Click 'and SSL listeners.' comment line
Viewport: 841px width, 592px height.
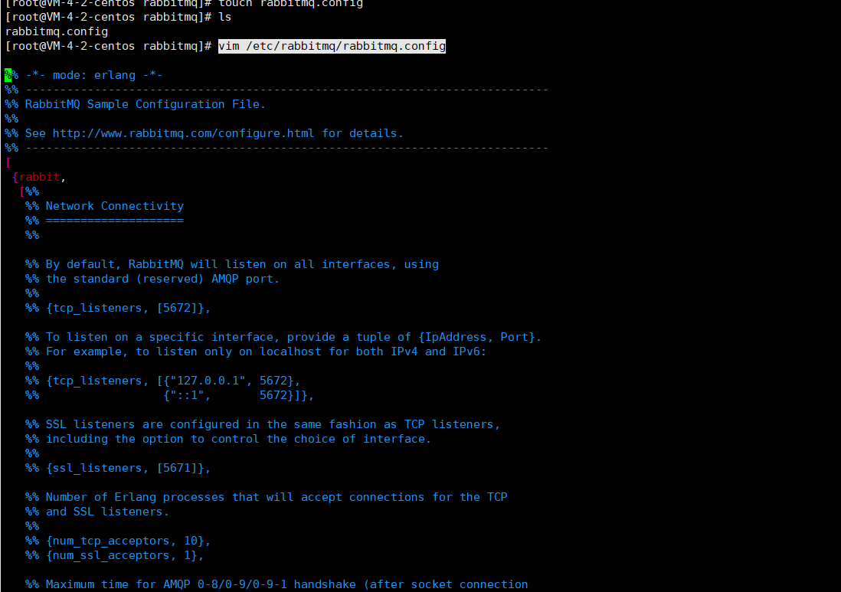(x=97, y=512)
